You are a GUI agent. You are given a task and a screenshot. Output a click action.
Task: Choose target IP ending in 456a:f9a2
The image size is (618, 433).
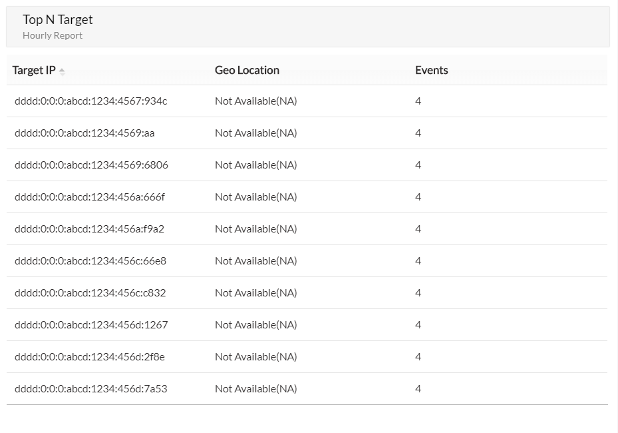[89, 229]
